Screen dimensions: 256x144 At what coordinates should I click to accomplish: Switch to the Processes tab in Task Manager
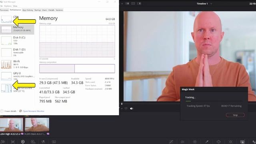[x=4, y=10]
